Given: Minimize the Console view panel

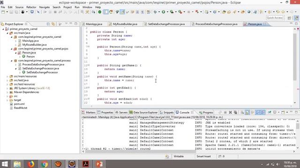Looking at the screenshot, I should click(291, 112).
